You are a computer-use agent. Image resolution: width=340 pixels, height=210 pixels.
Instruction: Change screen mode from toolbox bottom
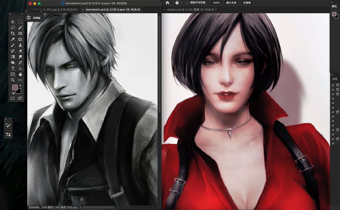point(20,98)
